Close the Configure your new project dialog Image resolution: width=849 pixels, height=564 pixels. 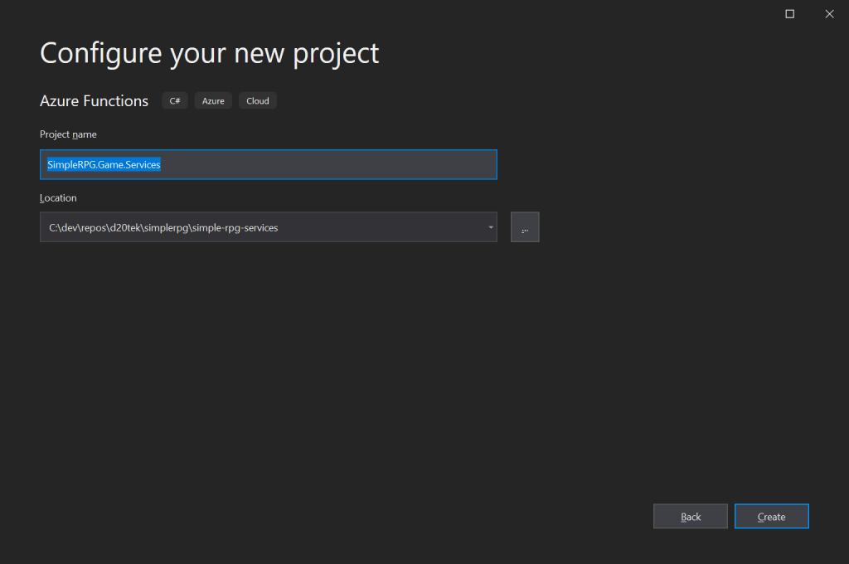point(828,13)
